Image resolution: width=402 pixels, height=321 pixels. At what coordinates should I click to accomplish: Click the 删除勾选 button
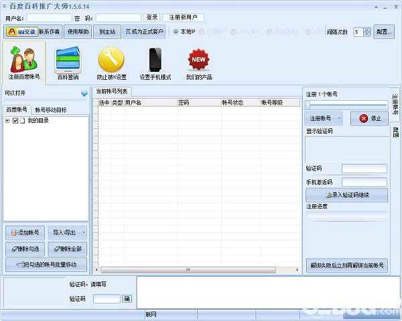point(25,248)
